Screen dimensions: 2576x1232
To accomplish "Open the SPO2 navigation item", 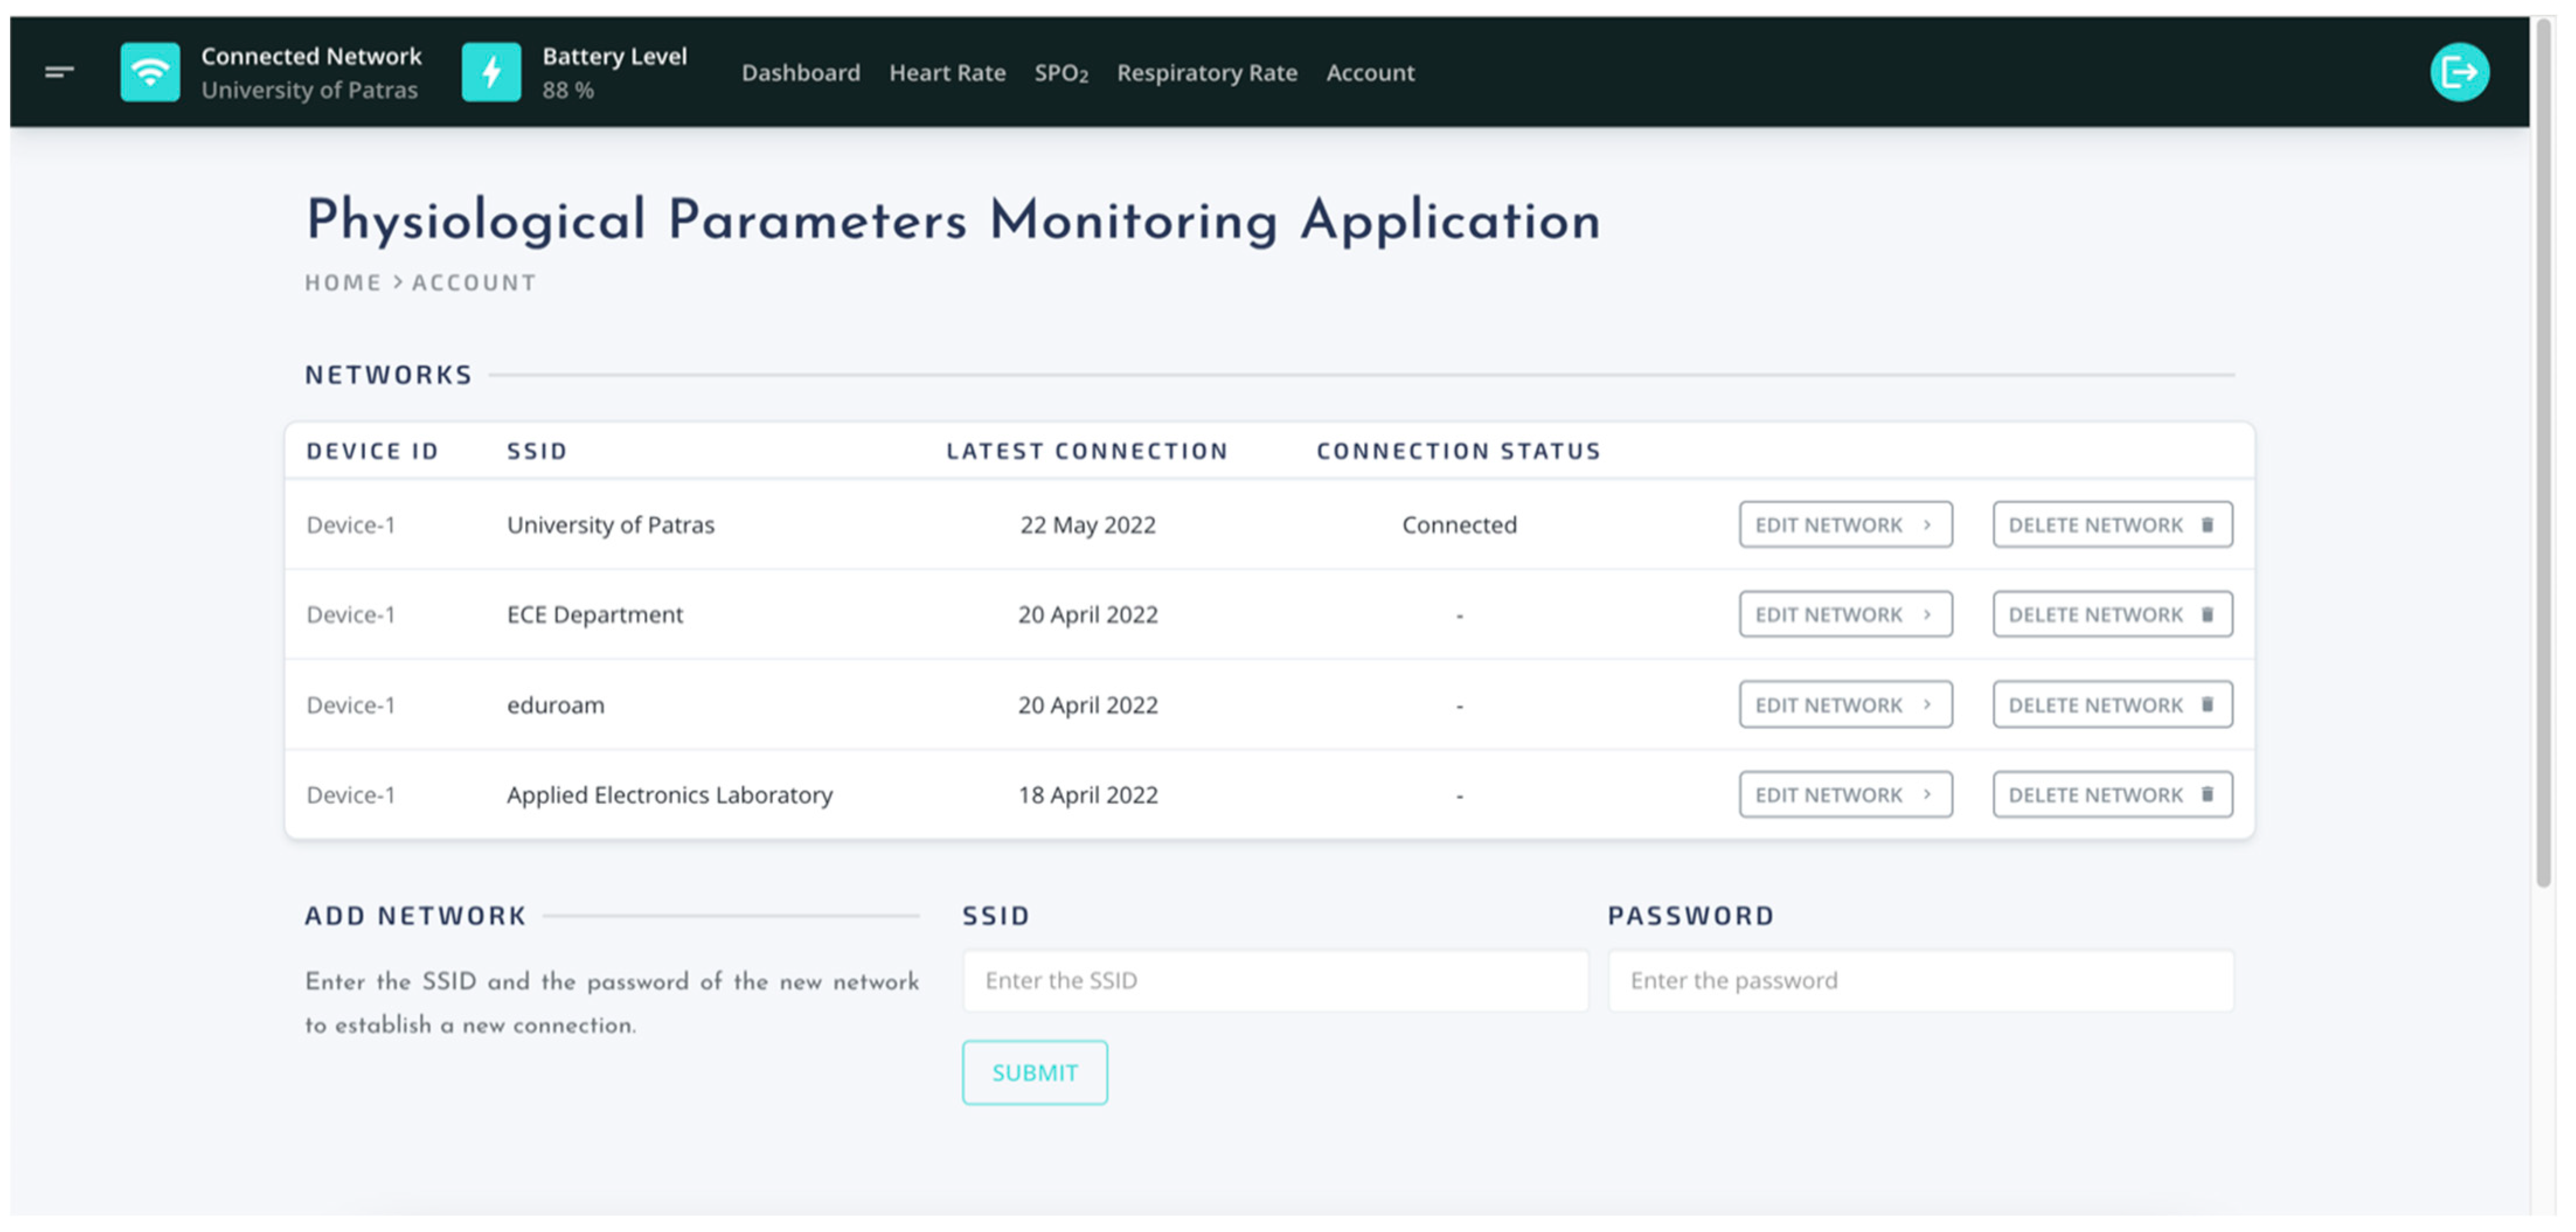I will click(1061, 73).
